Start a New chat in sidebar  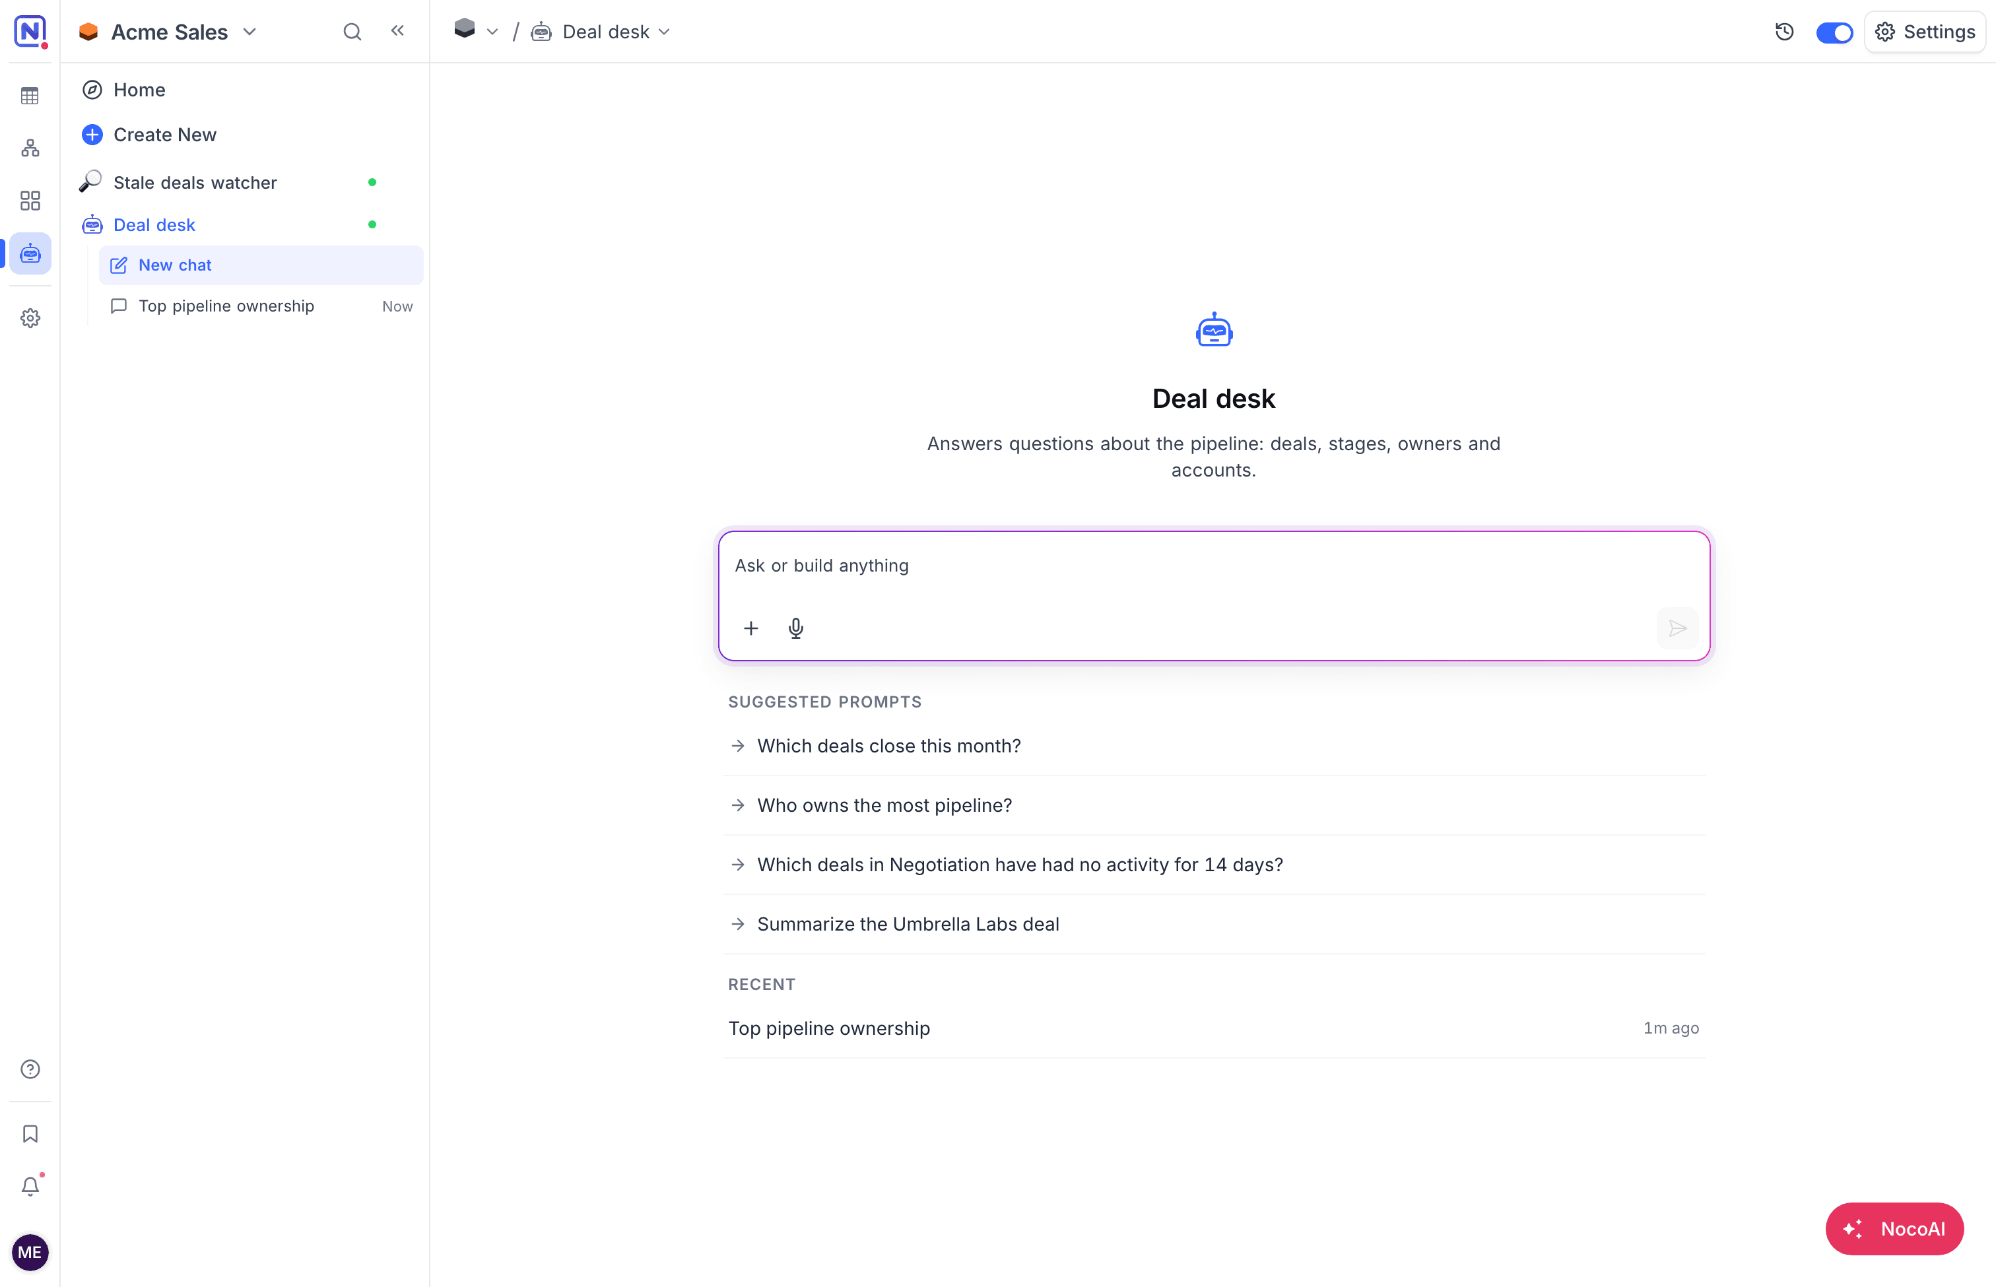pyautogui.click(x=261, y=265)
